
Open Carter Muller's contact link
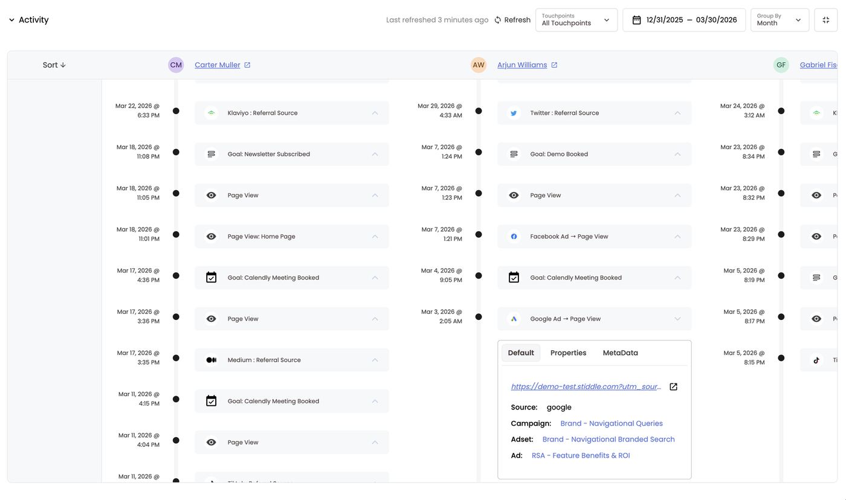pyautogui.click(x=218, y=65)
